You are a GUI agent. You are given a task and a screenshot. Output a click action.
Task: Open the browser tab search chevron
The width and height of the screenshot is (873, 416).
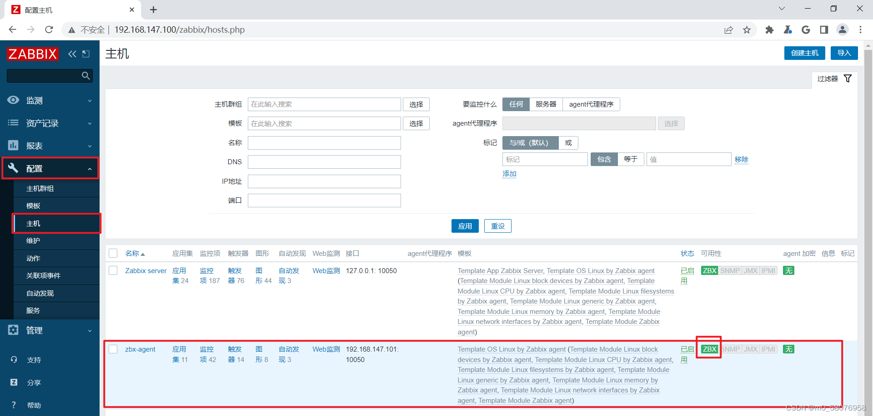point(782,9)
